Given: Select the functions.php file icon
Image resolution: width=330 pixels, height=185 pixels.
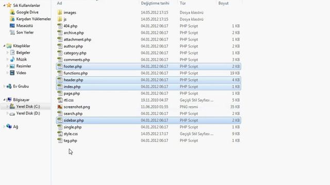Looking at the screenshot, I should click(60, 73).
